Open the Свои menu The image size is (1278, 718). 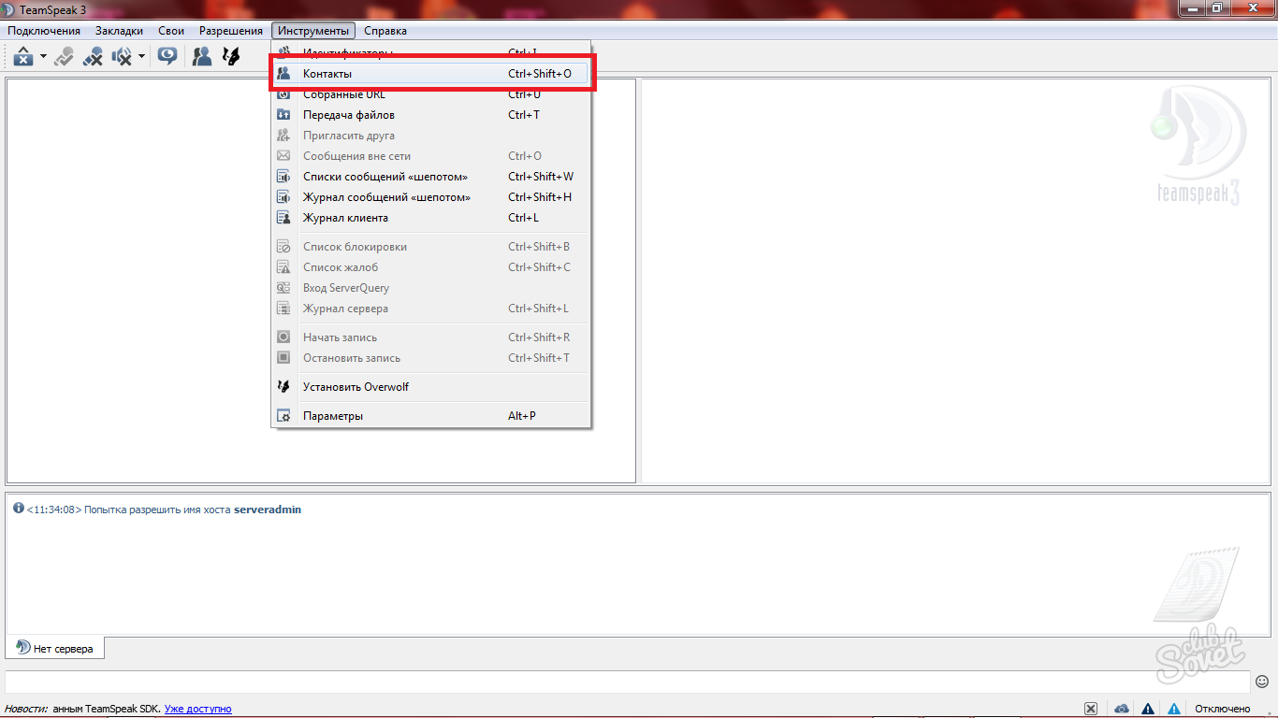(x=171, y=31)
